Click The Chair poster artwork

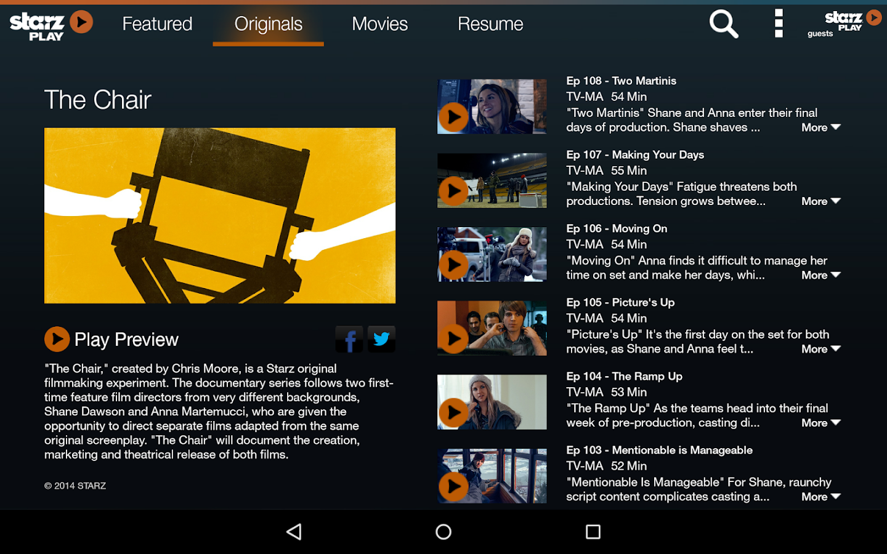click(x=219, y=215)
